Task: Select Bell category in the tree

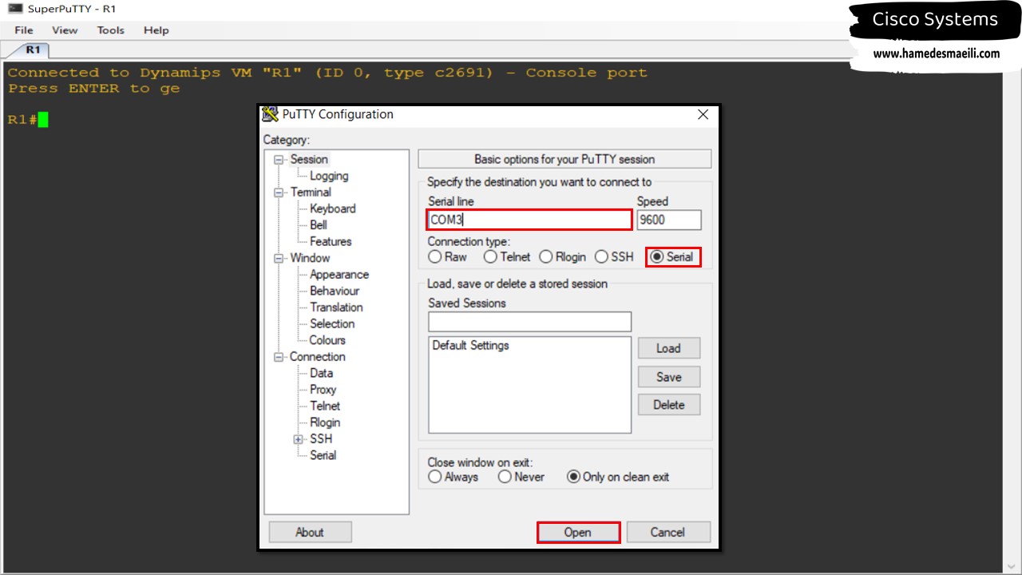Action: pos(319,225)
